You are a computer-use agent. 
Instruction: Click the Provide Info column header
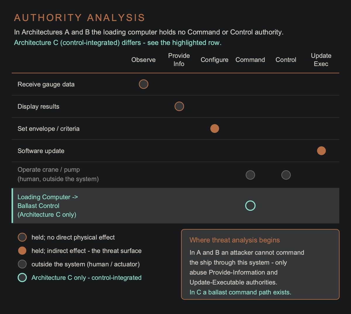point(179,60)
